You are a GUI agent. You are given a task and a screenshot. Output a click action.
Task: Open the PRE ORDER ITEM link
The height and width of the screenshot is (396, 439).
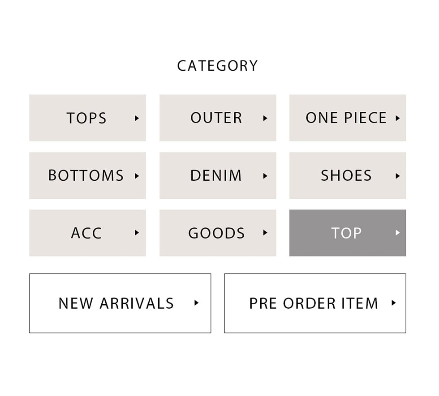click(x=314, y=303)
